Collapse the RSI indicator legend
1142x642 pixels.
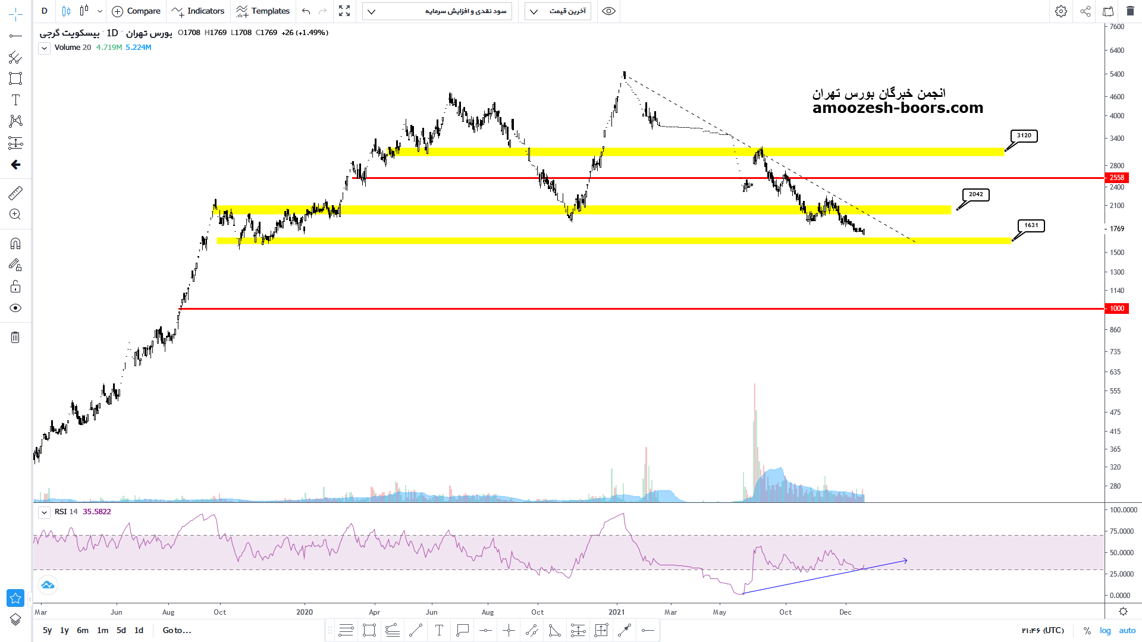pos(44,512)
